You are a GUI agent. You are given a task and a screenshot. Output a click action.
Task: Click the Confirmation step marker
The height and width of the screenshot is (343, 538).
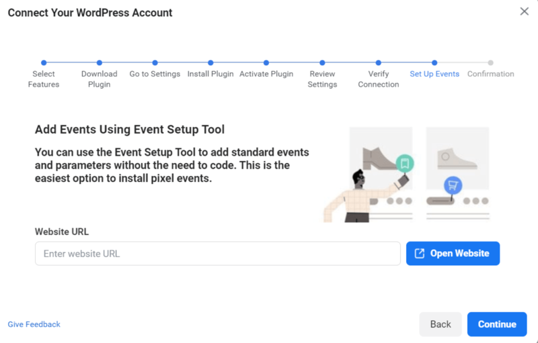point(490,63)
